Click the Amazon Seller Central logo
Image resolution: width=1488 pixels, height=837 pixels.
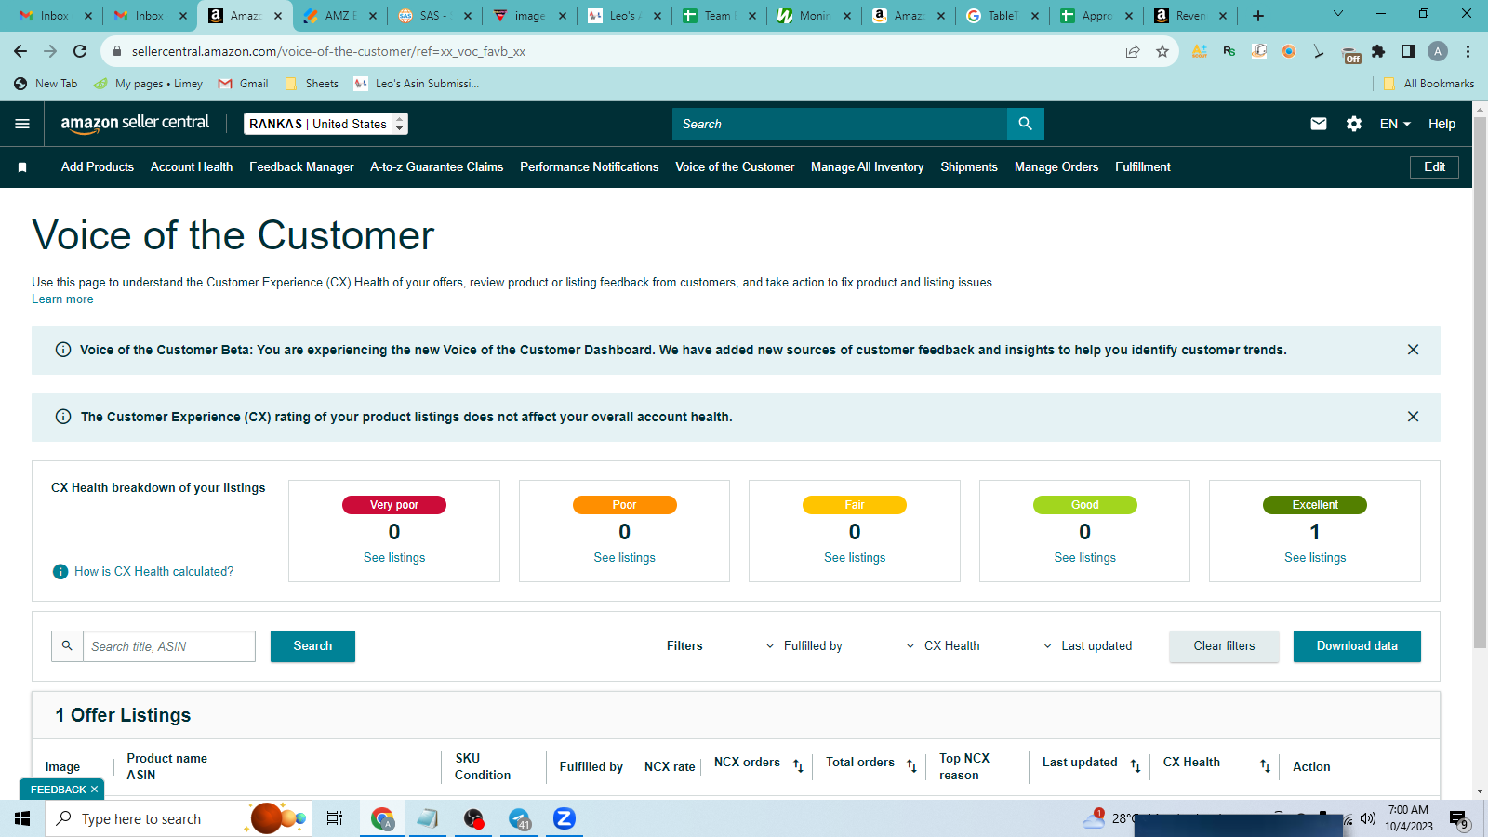[x=135, y=124]
